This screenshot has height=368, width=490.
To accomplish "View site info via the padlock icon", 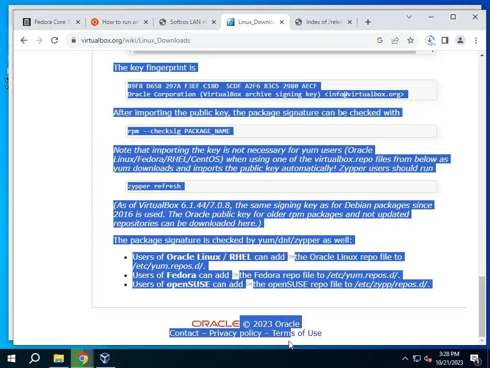I will (74, 40).
